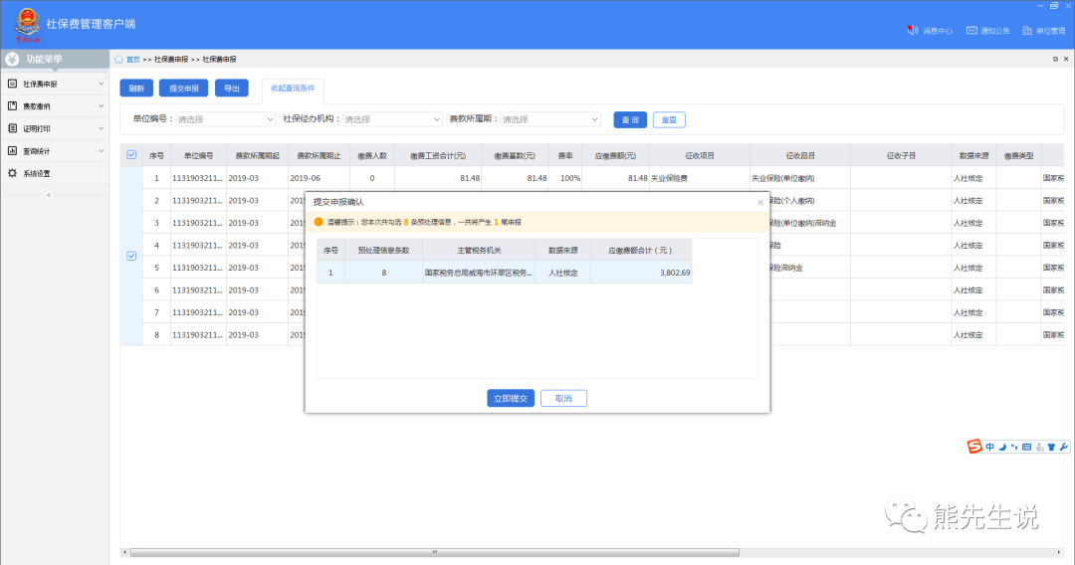
Task: Click the restore icon in tab bar
Action: (1055, 59)
